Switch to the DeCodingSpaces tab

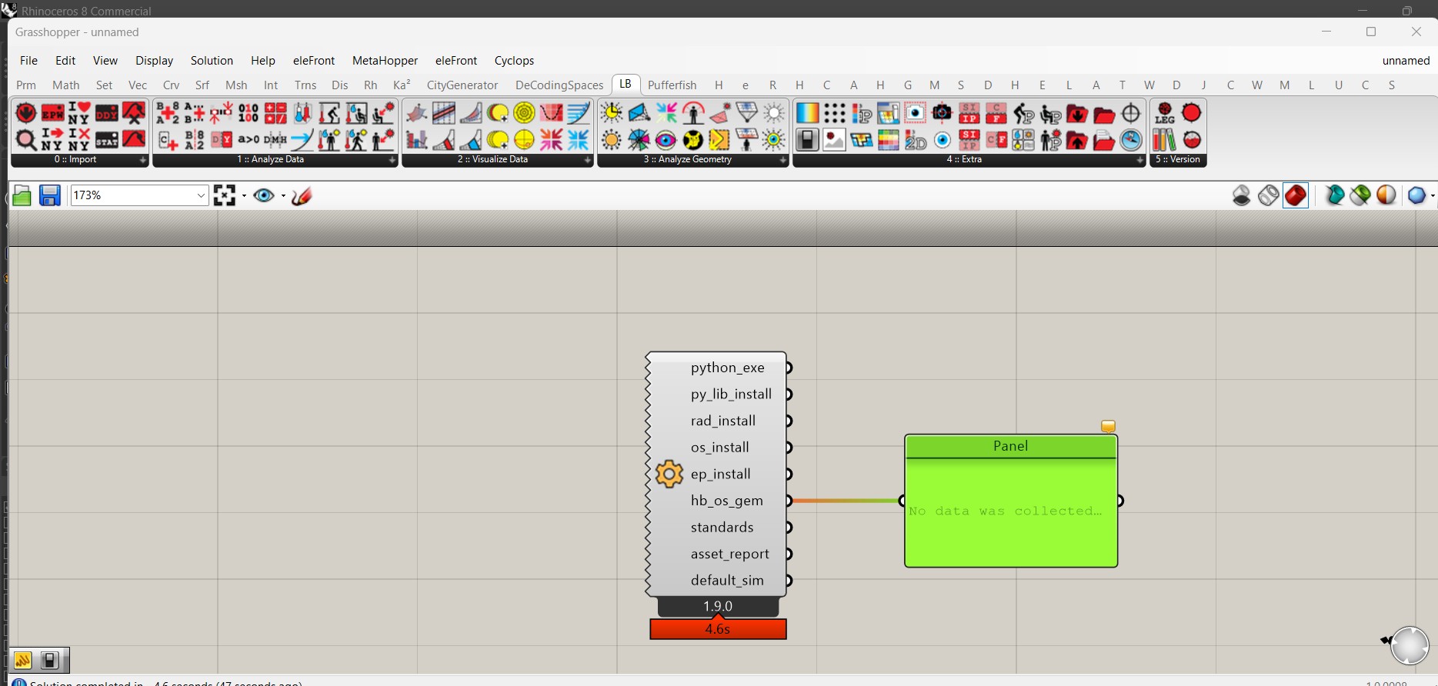(559, 85)
